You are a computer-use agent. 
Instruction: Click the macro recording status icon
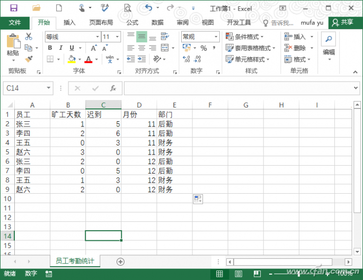click(x=49, y=274)
